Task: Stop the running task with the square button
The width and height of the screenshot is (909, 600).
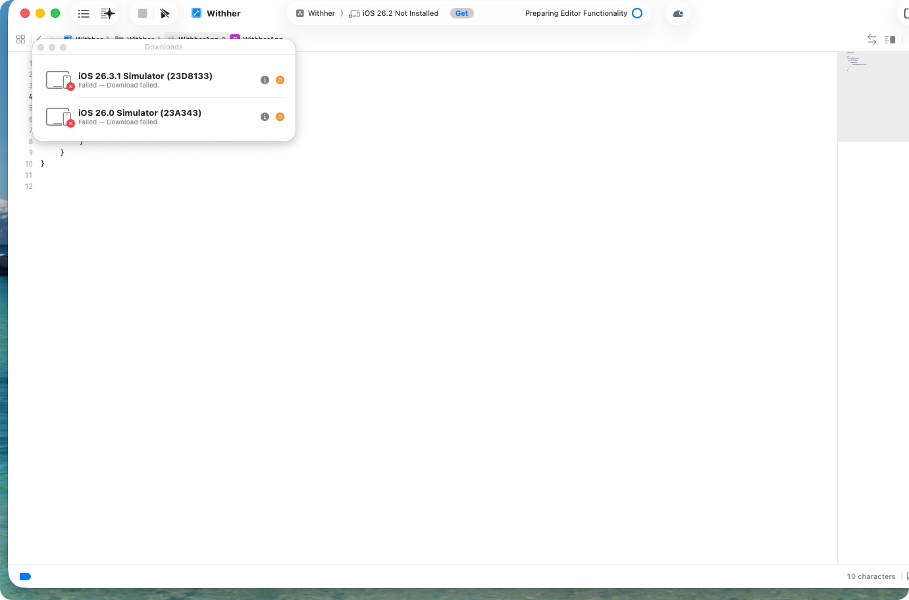Action: pos(142,13)
